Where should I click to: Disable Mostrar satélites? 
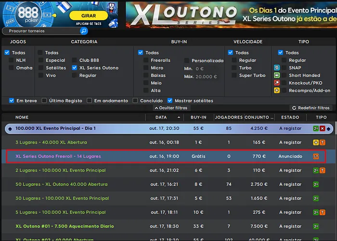pyautogui.click(x=170, y=100)
